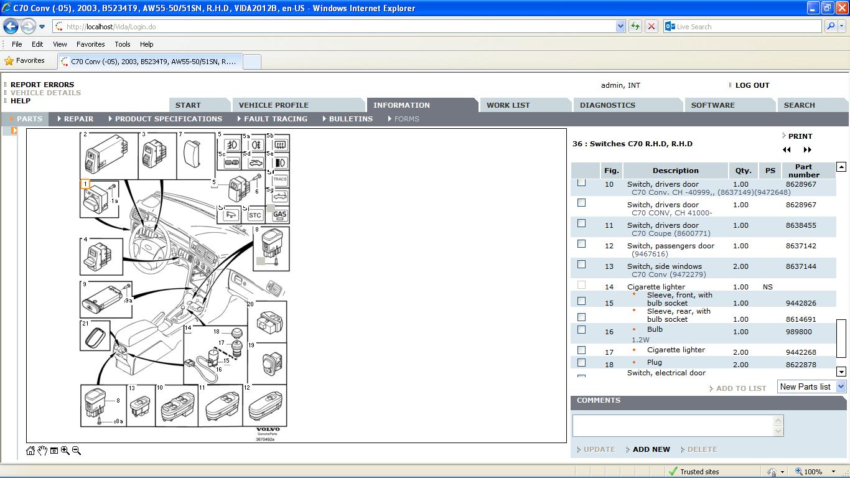Click the ADD NEW comment button

click(x=651, y=449)
